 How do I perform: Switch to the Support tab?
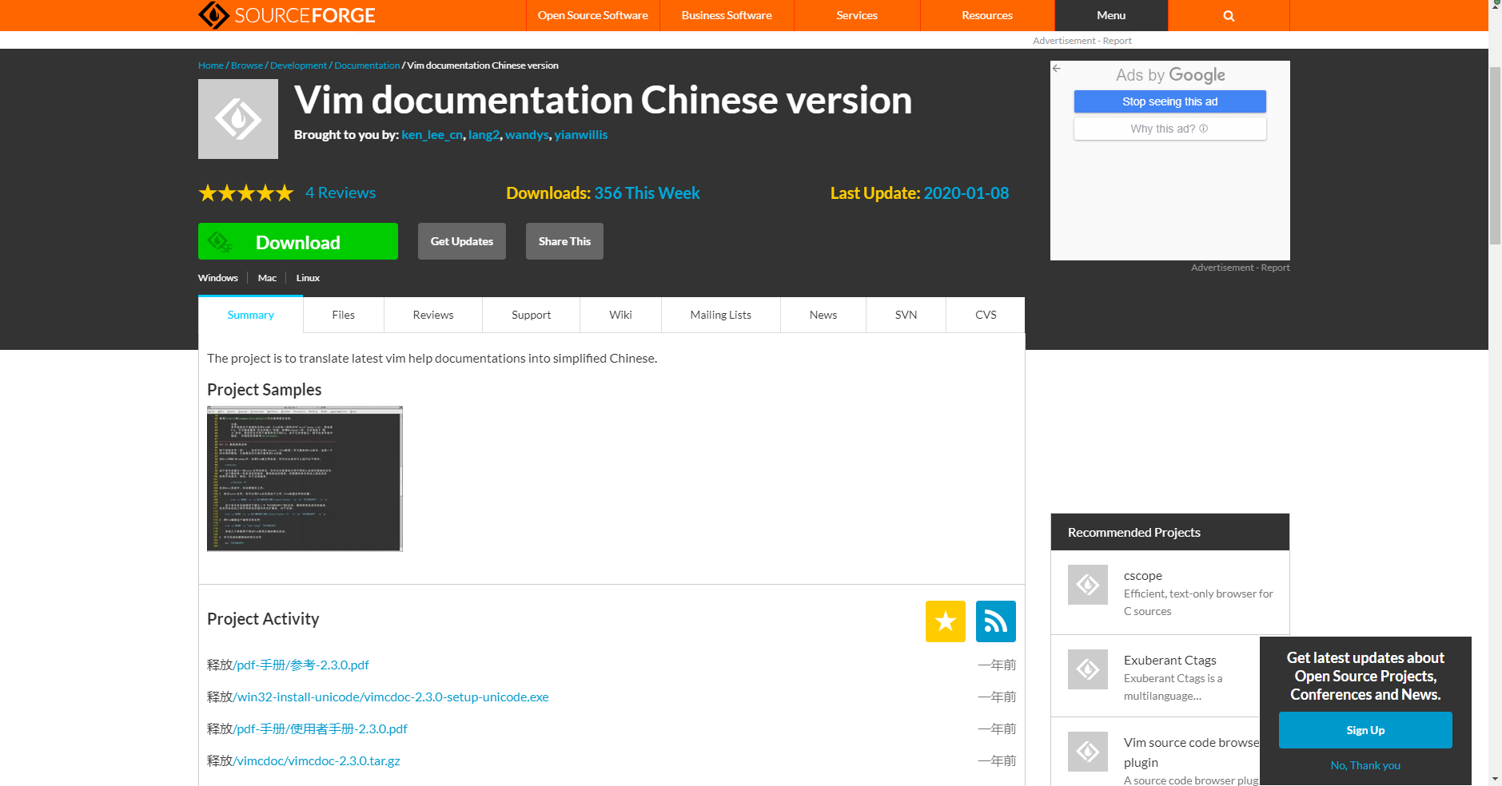(x=532, y=315)
